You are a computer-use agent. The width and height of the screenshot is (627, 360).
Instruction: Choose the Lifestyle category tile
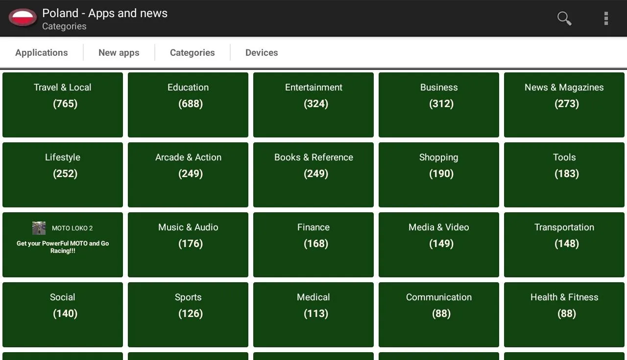63,175
